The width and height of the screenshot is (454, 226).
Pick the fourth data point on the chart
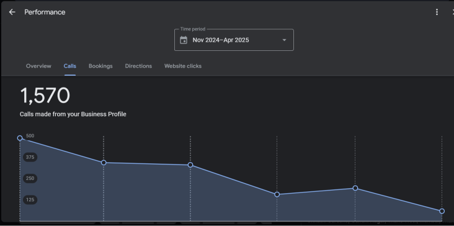point(277,194)
